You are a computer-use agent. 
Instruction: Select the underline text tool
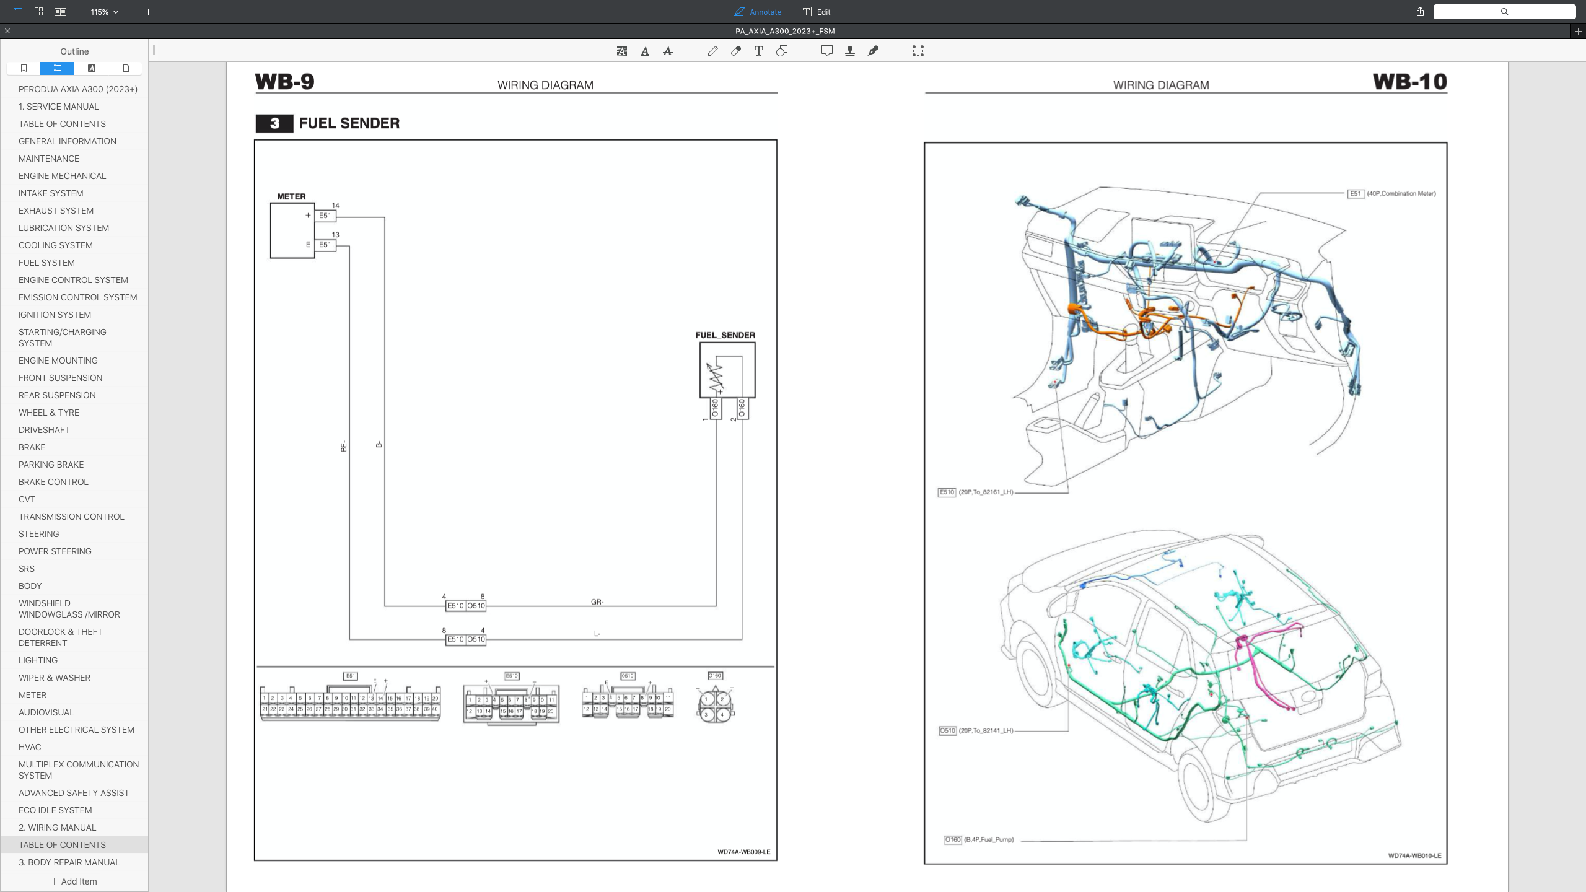coord(645,51)
